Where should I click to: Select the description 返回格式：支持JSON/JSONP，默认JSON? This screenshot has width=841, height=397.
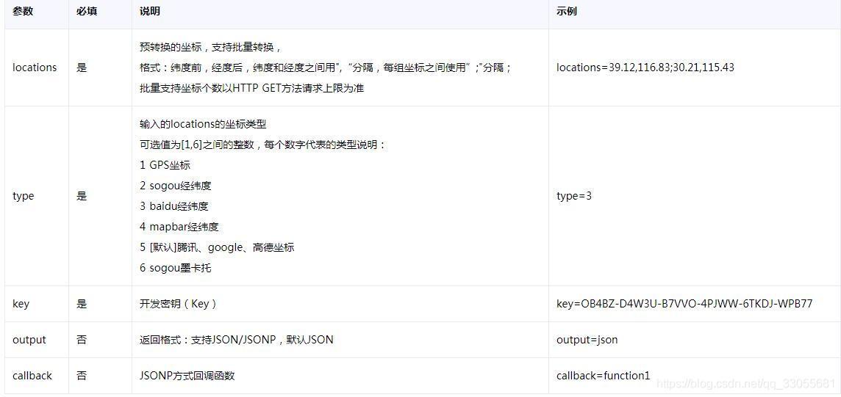click(236, 340)
